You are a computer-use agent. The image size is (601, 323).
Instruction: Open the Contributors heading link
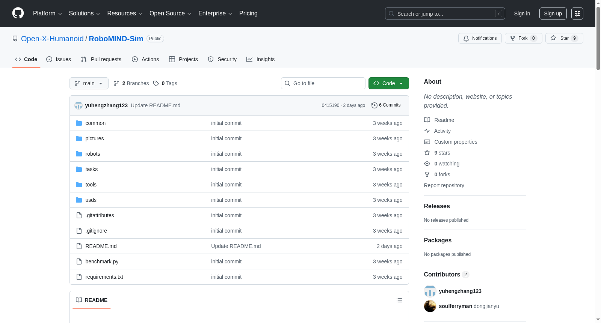[446, 275]
